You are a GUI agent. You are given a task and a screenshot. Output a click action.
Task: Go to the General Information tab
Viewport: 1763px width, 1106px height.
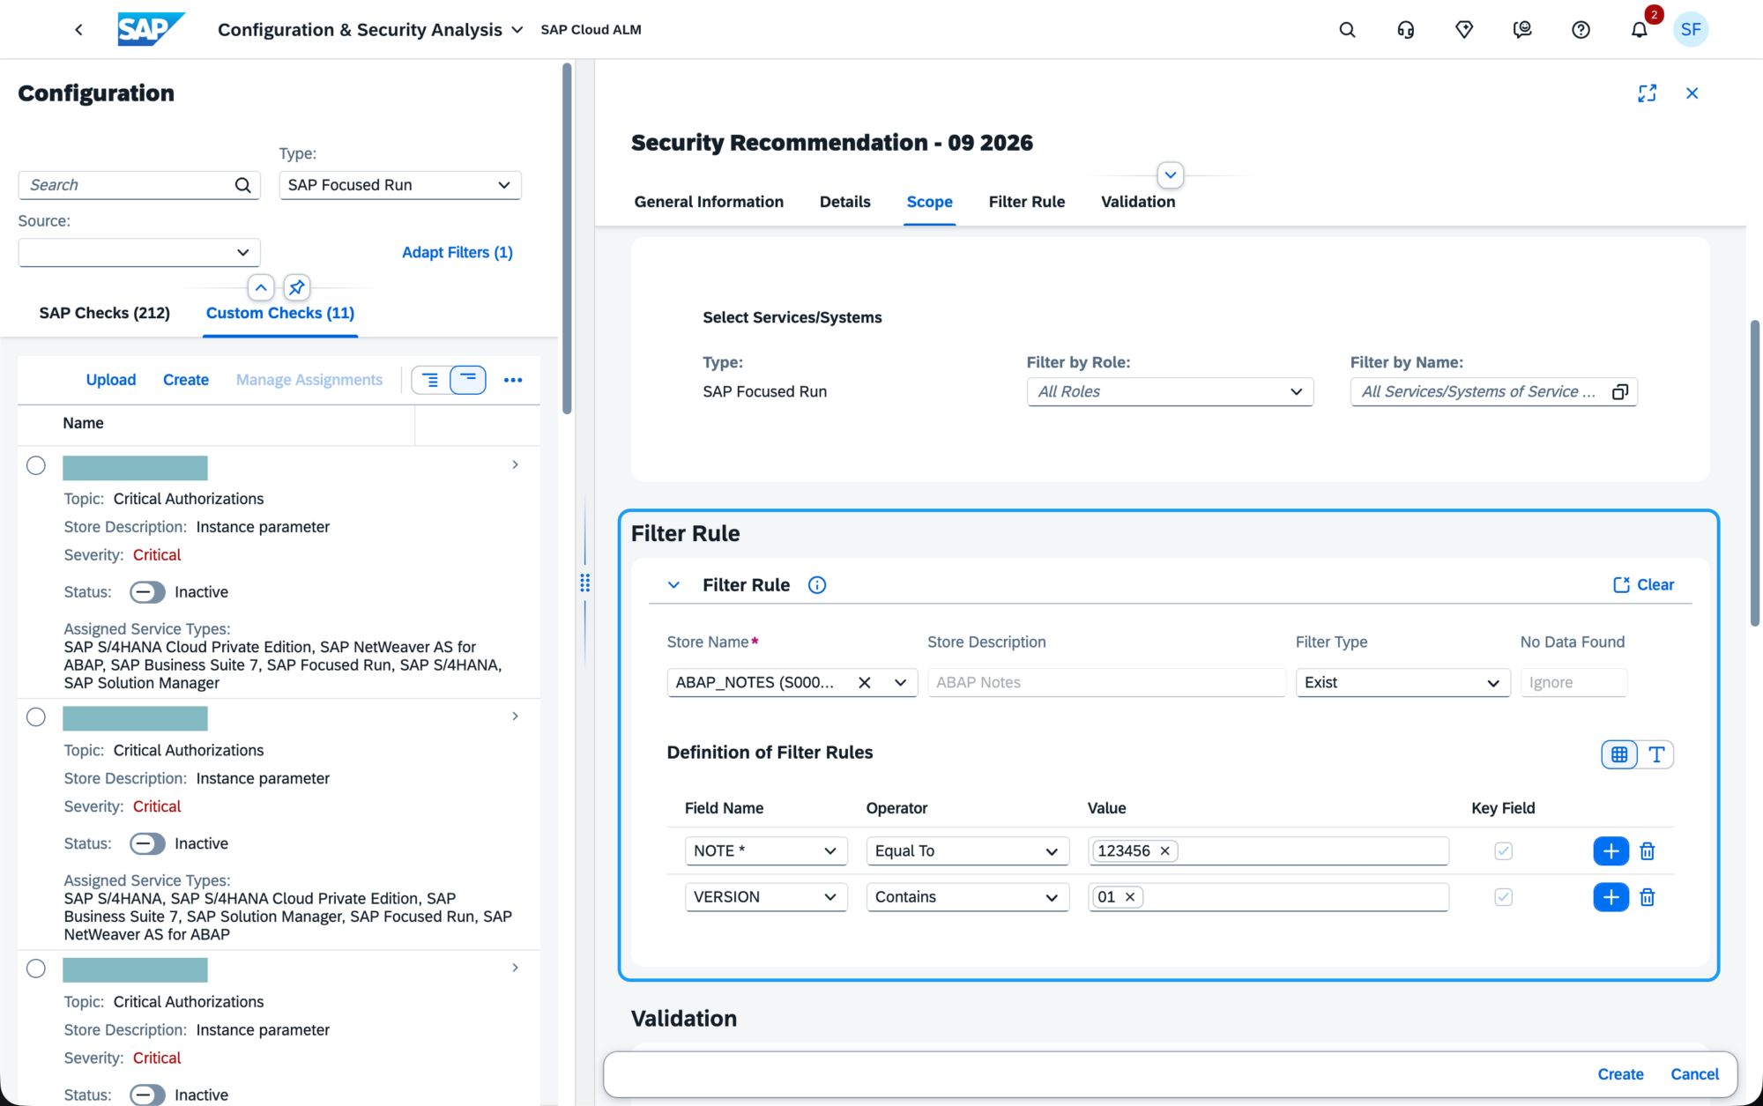[x=709, y=202]
